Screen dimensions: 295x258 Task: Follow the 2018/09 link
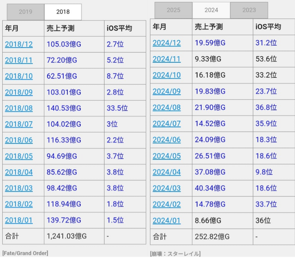[x=19, y=92]
